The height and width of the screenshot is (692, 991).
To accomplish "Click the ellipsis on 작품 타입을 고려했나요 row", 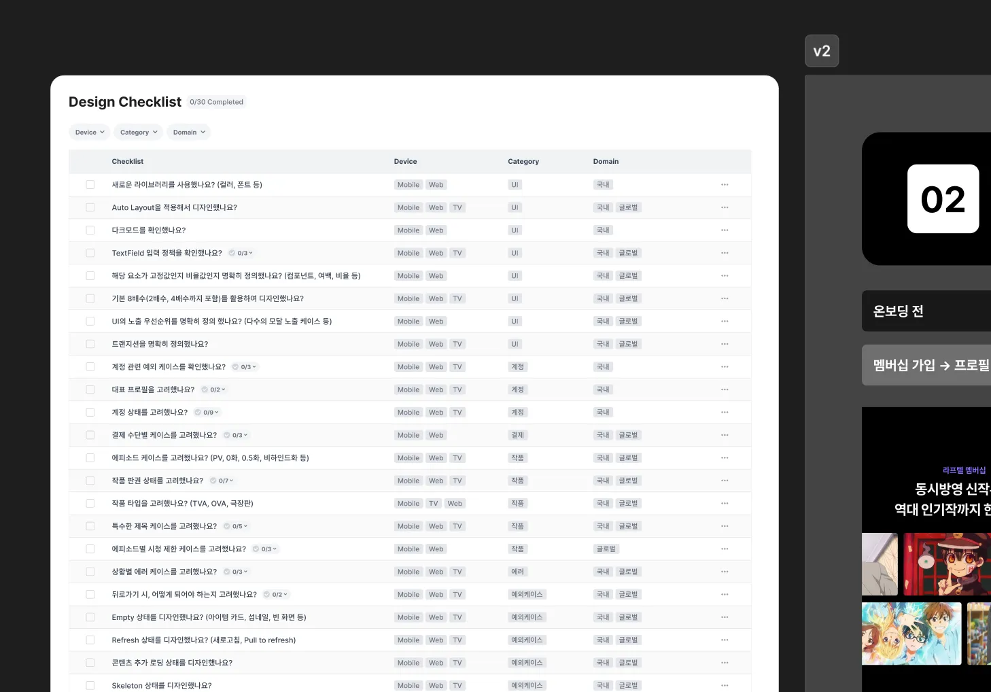I will pos(725,504).
